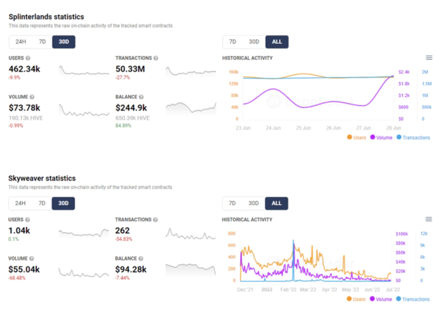
Task: Click Skyweaver balance sparkline chart
Action: click(191, 269)
